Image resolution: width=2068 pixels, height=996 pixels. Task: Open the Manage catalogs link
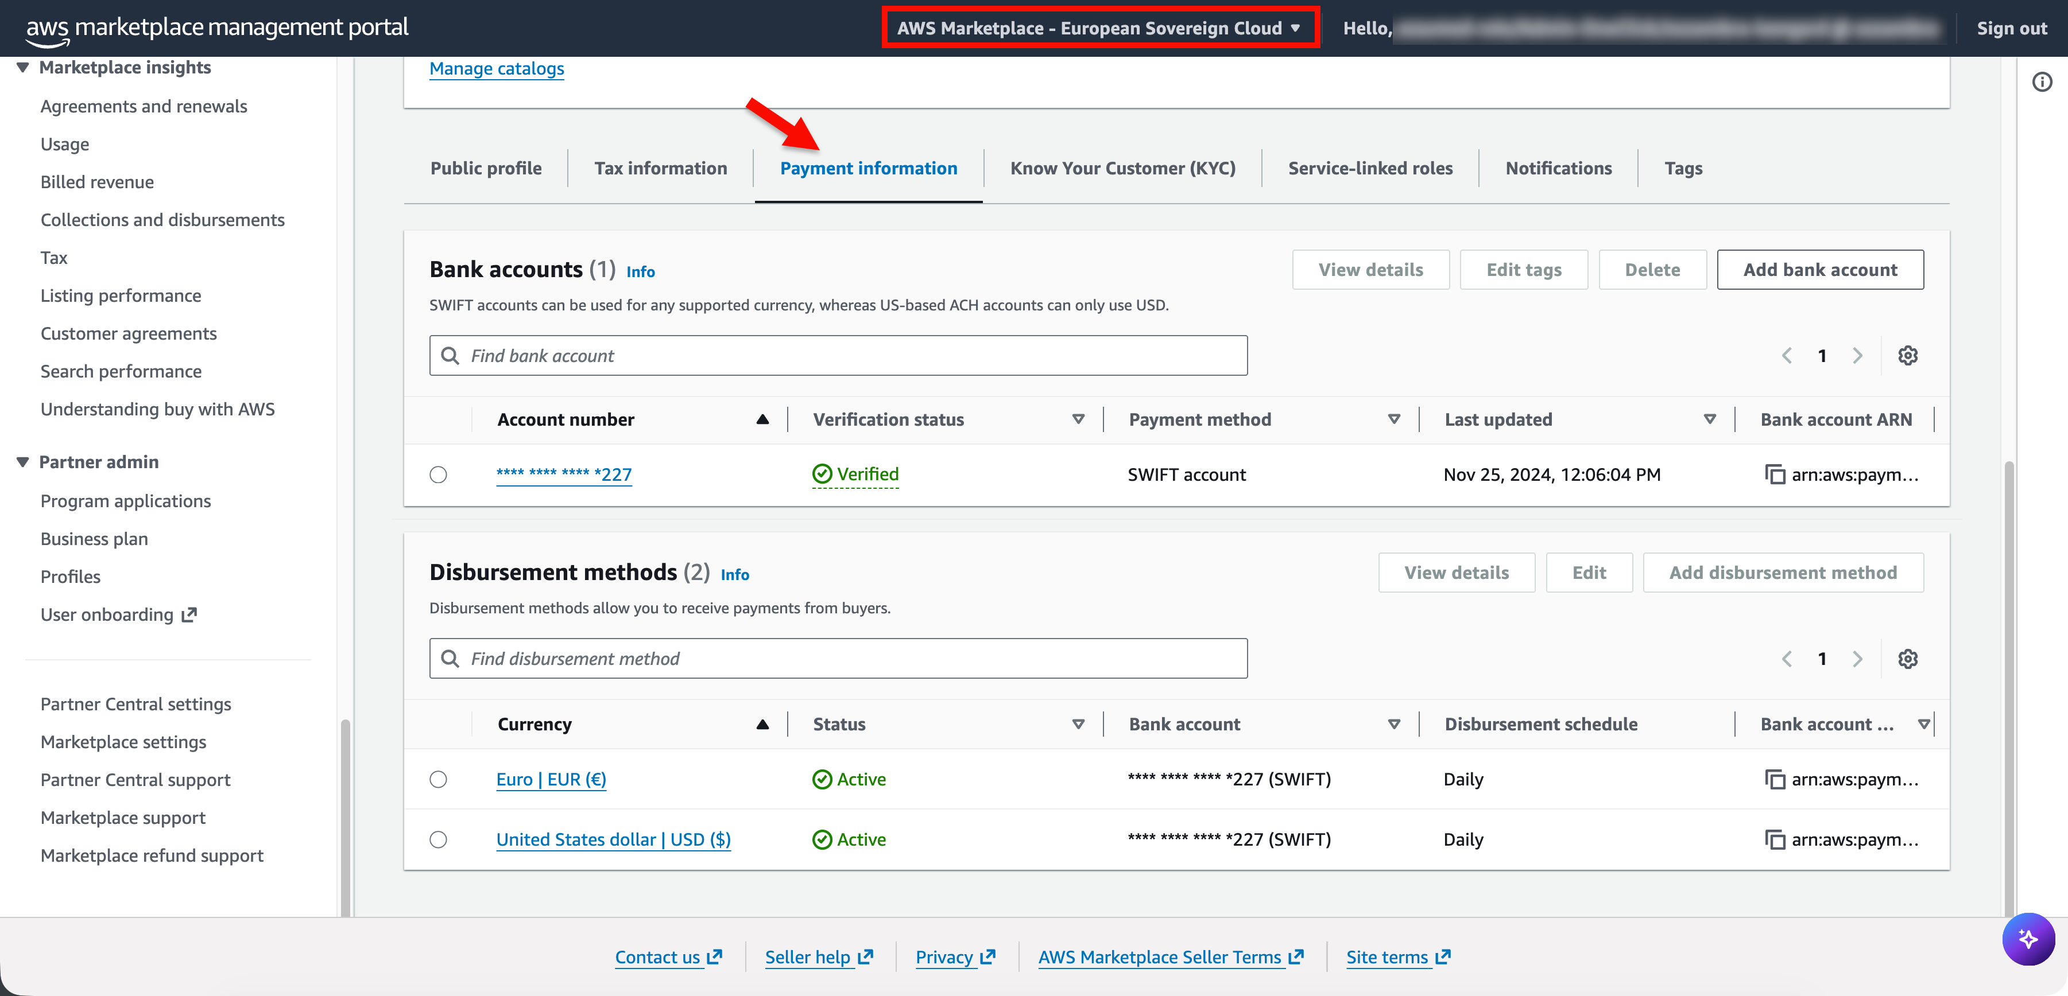point(496,68)
